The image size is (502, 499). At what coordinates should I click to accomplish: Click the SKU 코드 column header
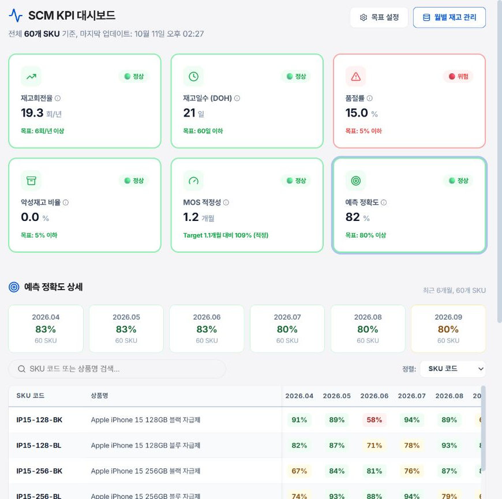pos(31,396)
